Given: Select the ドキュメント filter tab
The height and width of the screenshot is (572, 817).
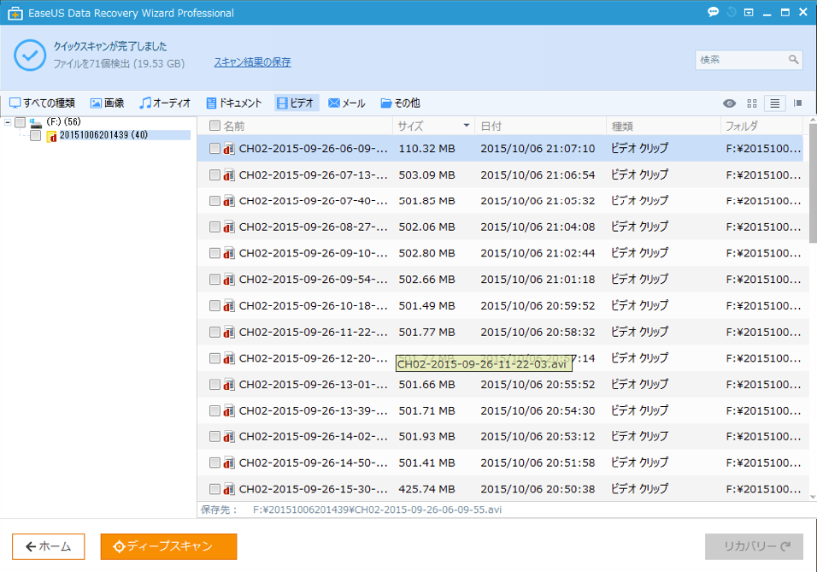Looking at the screenshot, I should [234, 103].
